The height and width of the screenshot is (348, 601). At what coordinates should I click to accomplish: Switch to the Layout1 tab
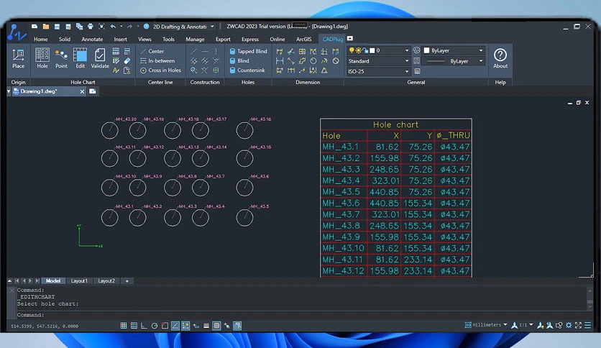(x=79, y=281)
